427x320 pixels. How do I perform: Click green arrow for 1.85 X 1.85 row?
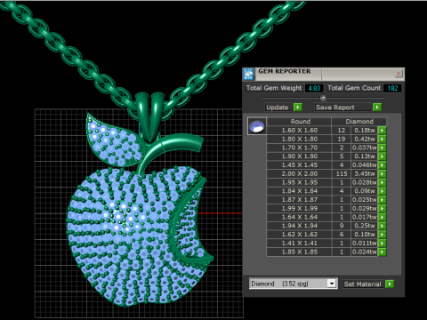click(382, 252)
